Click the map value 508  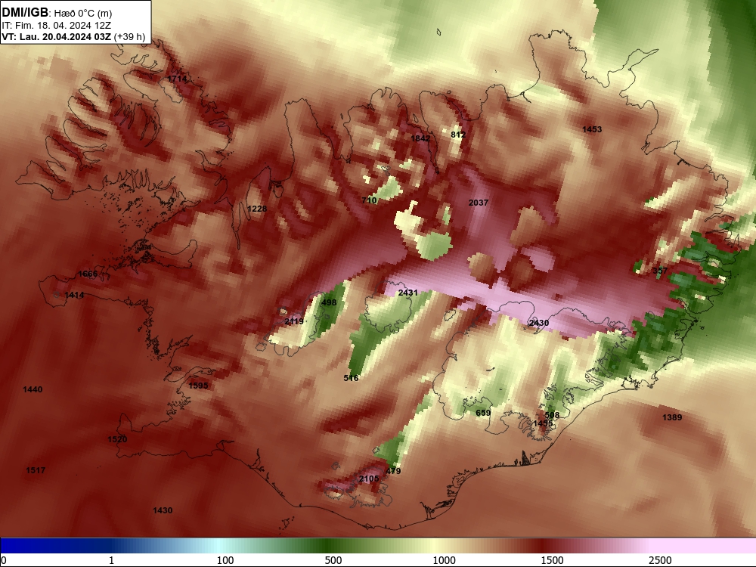pyautogui.click(x=552, y=414)
